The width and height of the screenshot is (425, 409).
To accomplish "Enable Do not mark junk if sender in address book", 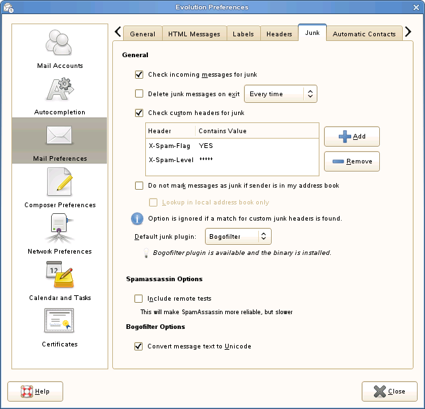I will (x=139, y=186).
